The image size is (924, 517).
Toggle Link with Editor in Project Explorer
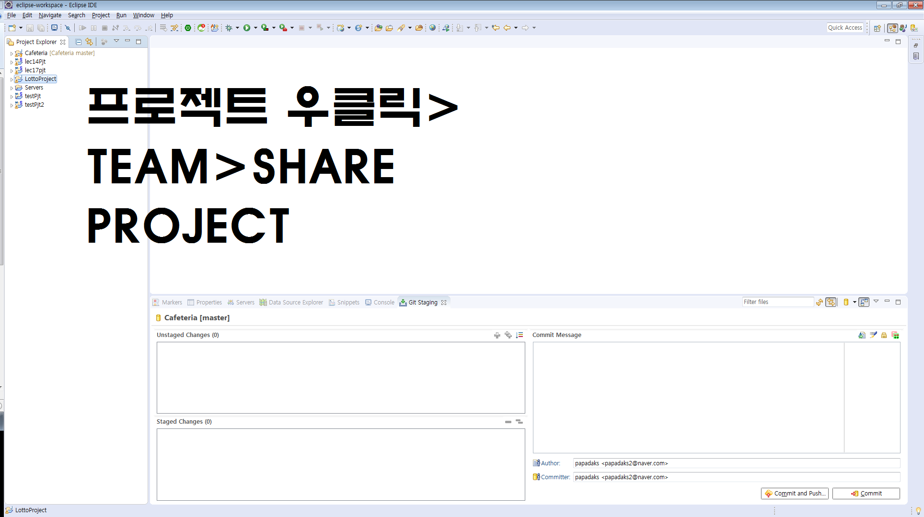coord(89,42)
